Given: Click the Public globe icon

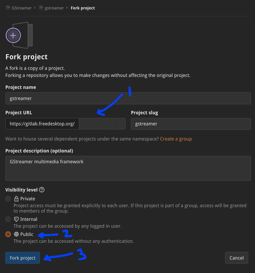Looking at the screenshot, I should tap(16, 234).
